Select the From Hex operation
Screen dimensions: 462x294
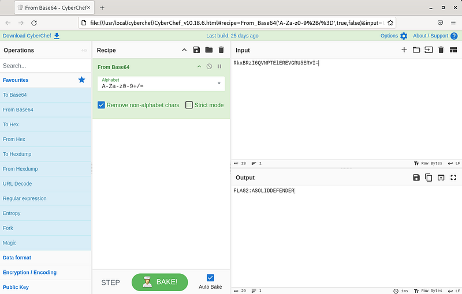46,140
